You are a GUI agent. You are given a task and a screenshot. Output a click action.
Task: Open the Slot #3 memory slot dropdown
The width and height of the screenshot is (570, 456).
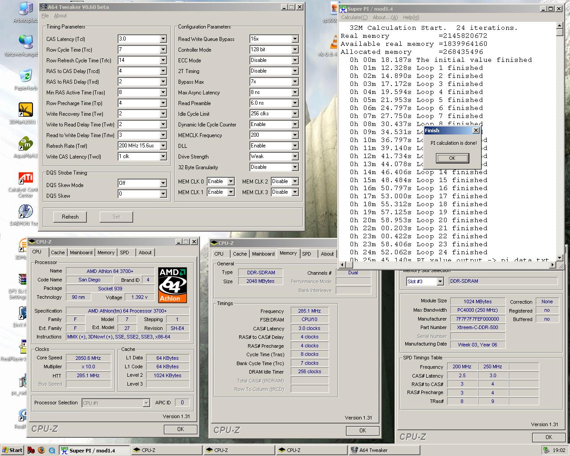(440, 281)
